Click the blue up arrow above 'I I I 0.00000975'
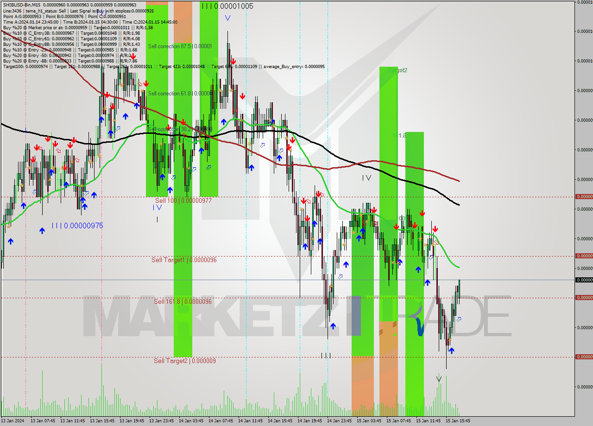This screenshot has height=426, width=593. pyautogui.click(x=42, y=230)
